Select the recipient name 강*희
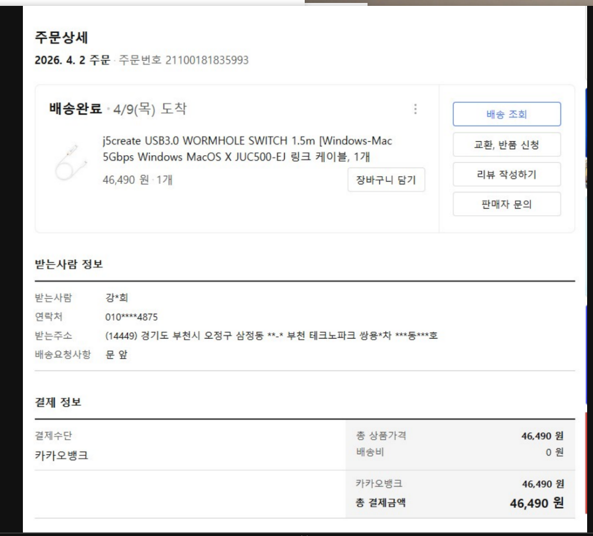Viewport: 593px width, 536px height. click(x=116, y=297)
